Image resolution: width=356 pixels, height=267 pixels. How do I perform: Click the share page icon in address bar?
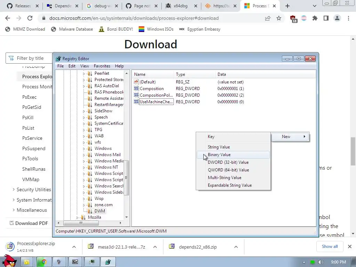tap(268, 18)
